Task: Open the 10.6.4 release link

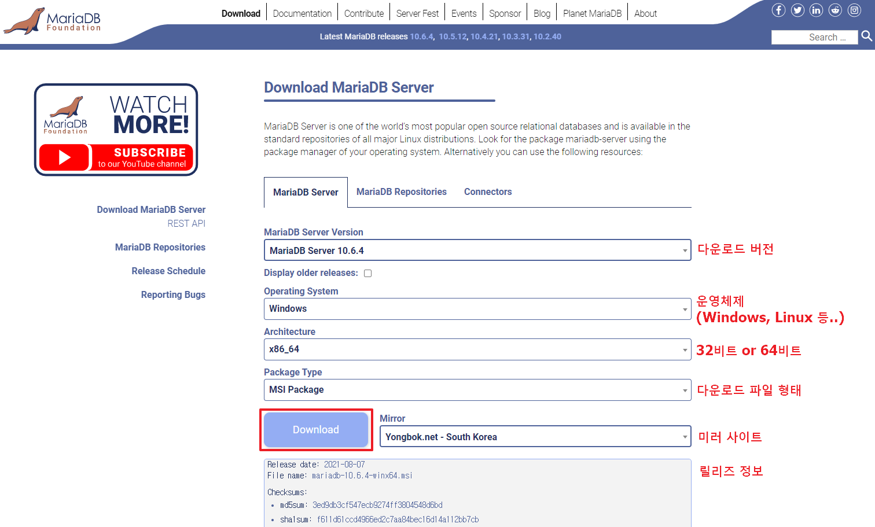Action: (x=421, y=36)
